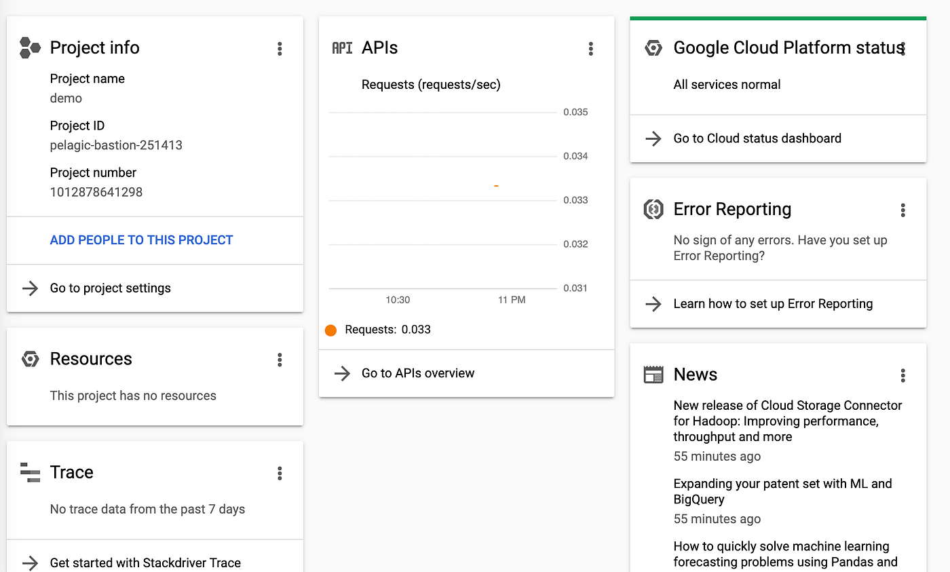Open the News card overflow menu
Image resolution: width=950 pixels, height=572 pixels.
coord(903,375)
